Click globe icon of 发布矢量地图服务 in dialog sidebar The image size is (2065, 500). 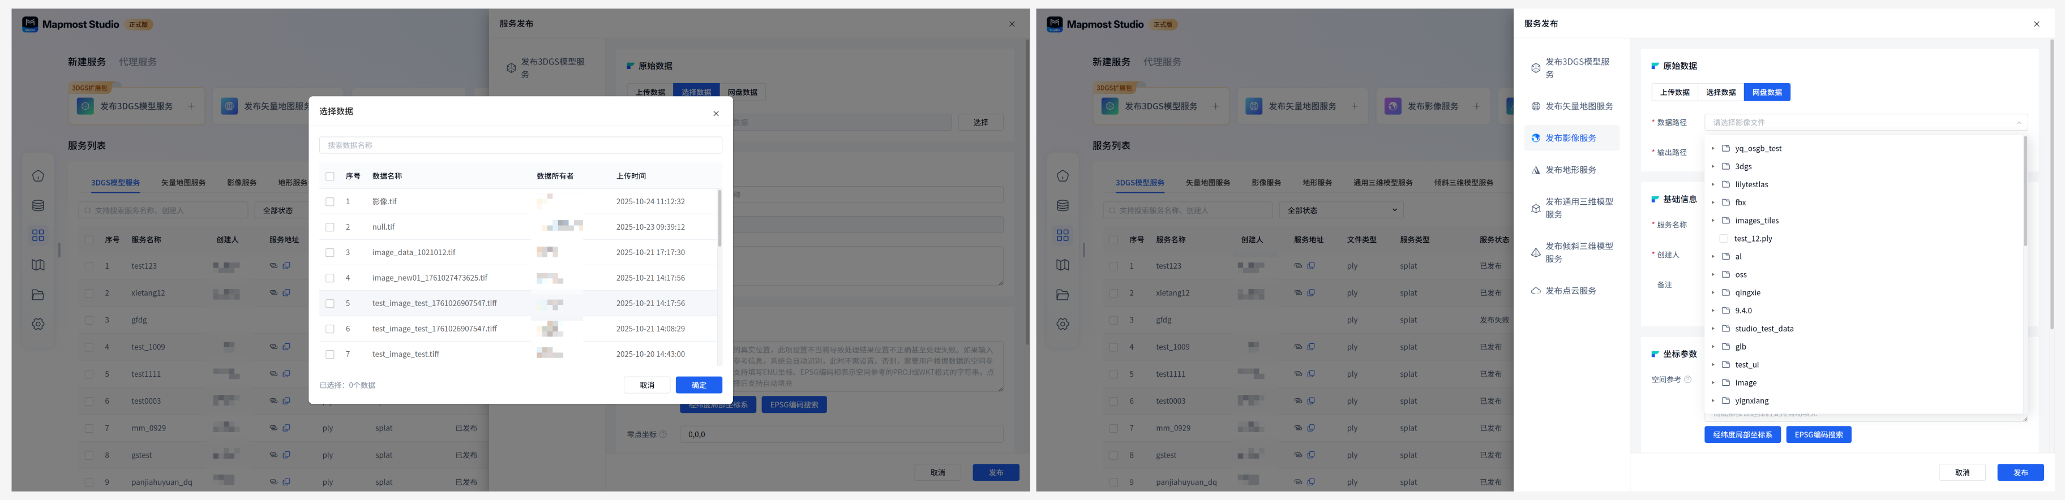coord(1535,106)
